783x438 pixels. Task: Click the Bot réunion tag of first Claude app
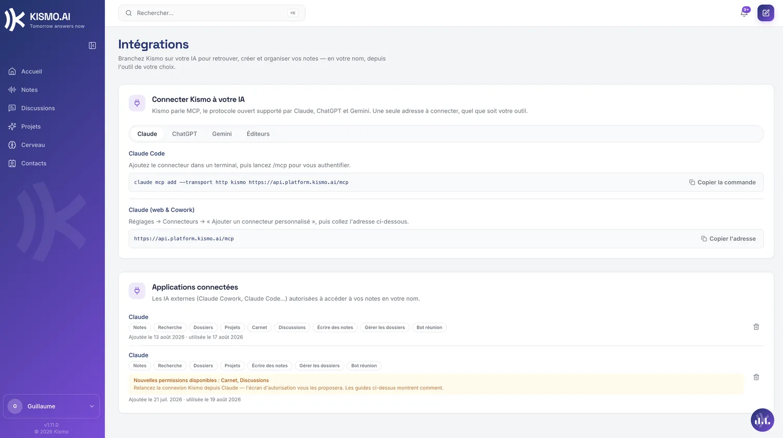(x=429, y=327)
